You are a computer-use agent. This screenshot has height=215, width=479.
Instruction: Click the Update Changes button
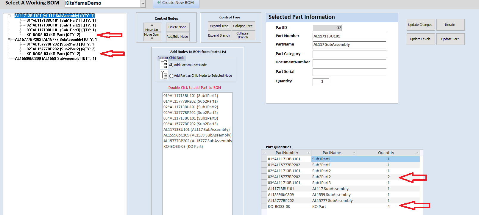tap(420, 25)
